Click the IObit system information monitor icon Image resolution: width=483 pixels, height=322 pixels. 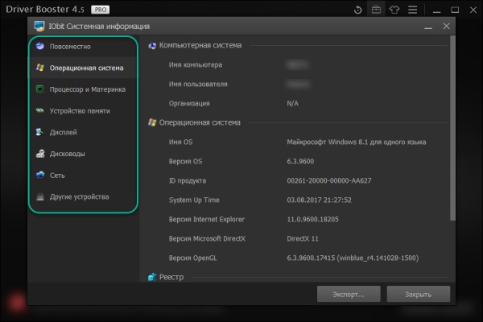(x=39, y=27)
